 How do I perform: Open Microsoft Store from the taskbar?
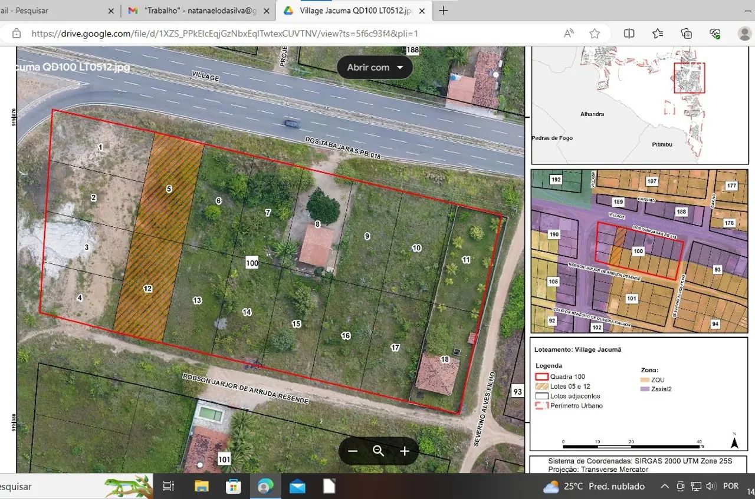click(234, 487)
